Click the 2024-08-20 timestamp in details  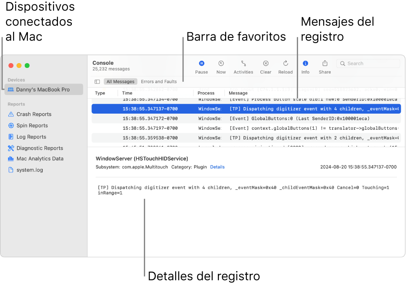pyautogui.click(x=358, y=167)
